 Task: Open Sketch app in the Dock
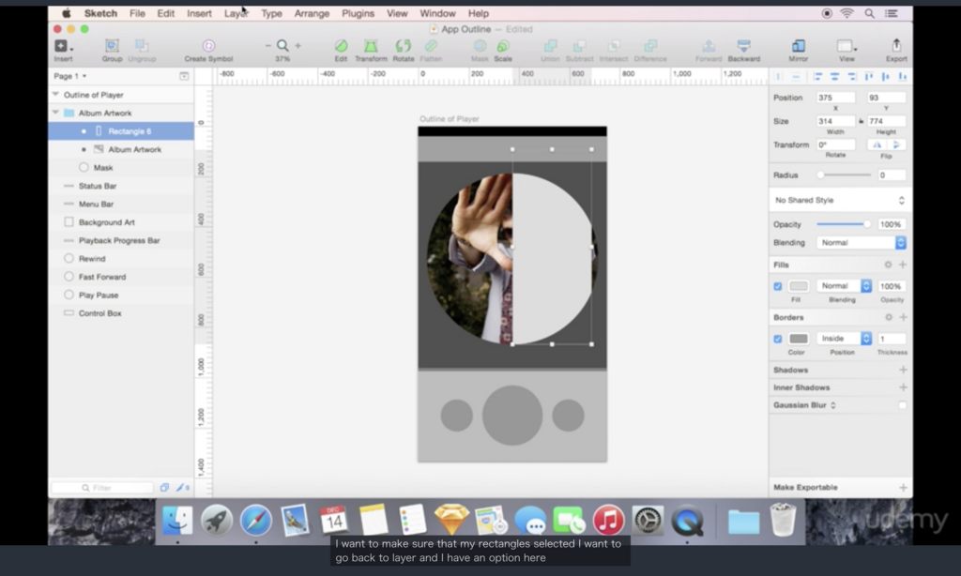tap(451, 520)
